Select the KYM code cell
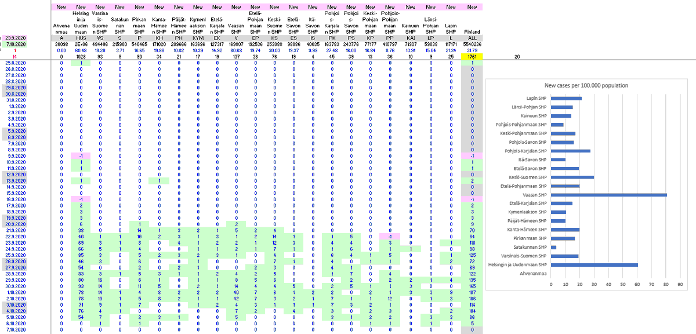Image resolution: width=696 pixels, height=334 pixels. pyautogui.click(x=198, y=38)
